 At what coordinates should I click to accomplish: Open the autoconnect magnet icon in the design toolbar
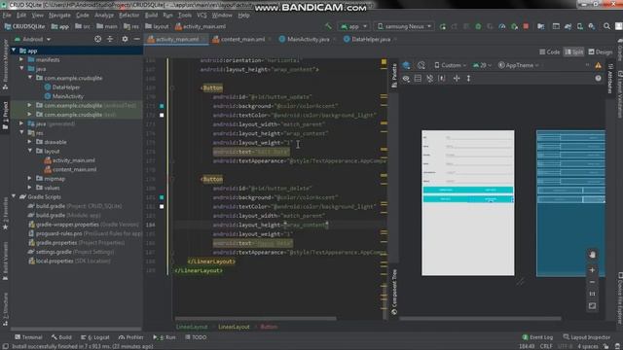[x=430, y=79]
